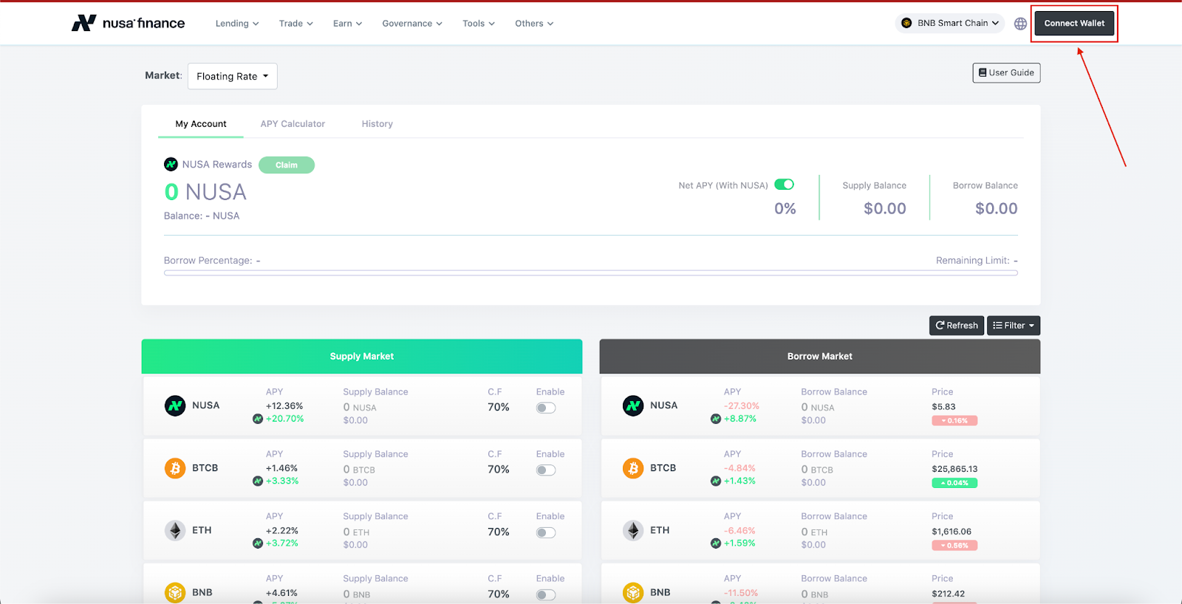Viewport: 1182px width, 604px height.
Task: Click the Supply Market header
Action: [362, 357]
